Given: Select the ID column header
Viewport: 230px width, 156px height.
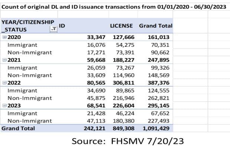Looking at the screenshot, I should point(62,26).
